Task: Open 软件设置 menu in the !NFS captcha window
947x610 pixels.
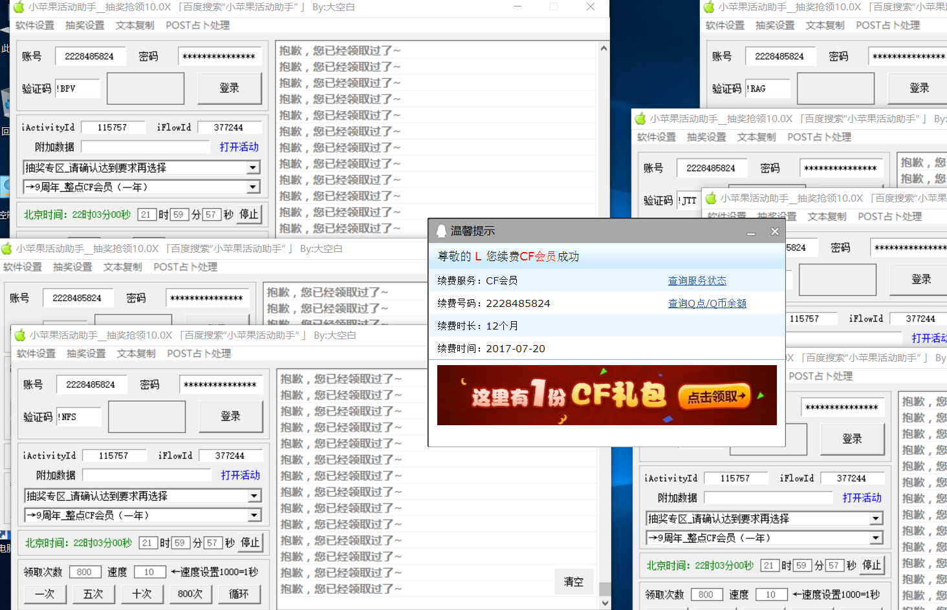Action: pyautogui.click(x=36, y=353)
